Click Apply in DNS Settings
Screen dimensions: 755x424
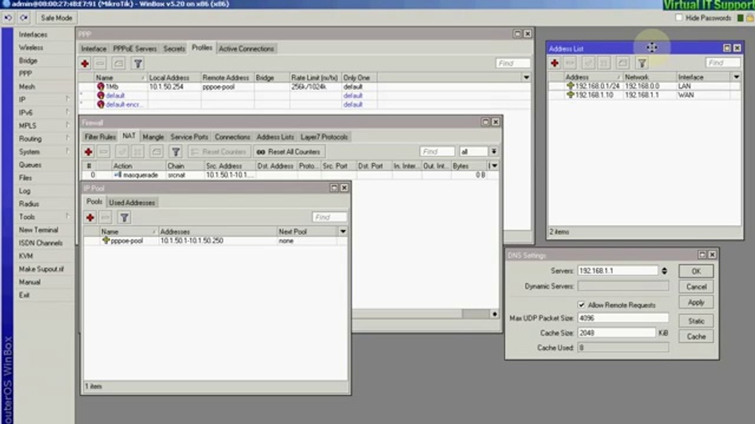coord(696,302)
